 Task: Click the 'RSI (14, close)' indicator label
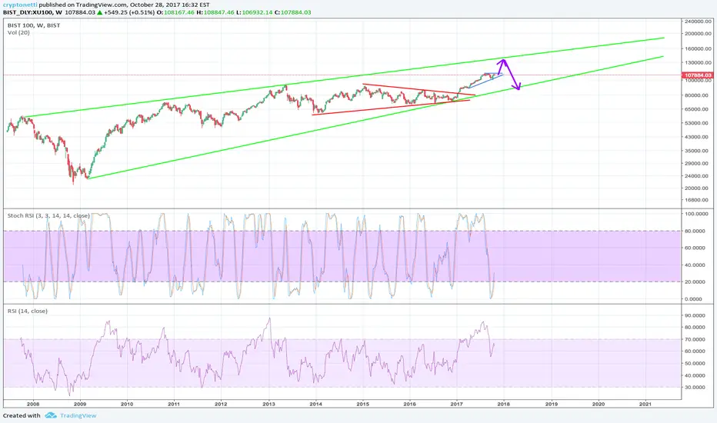pyautogui.click(x=28, y=311)
